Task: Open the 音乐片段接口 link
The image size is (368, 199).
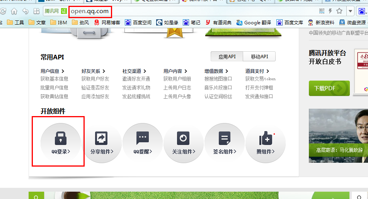Action: [218, 88]
